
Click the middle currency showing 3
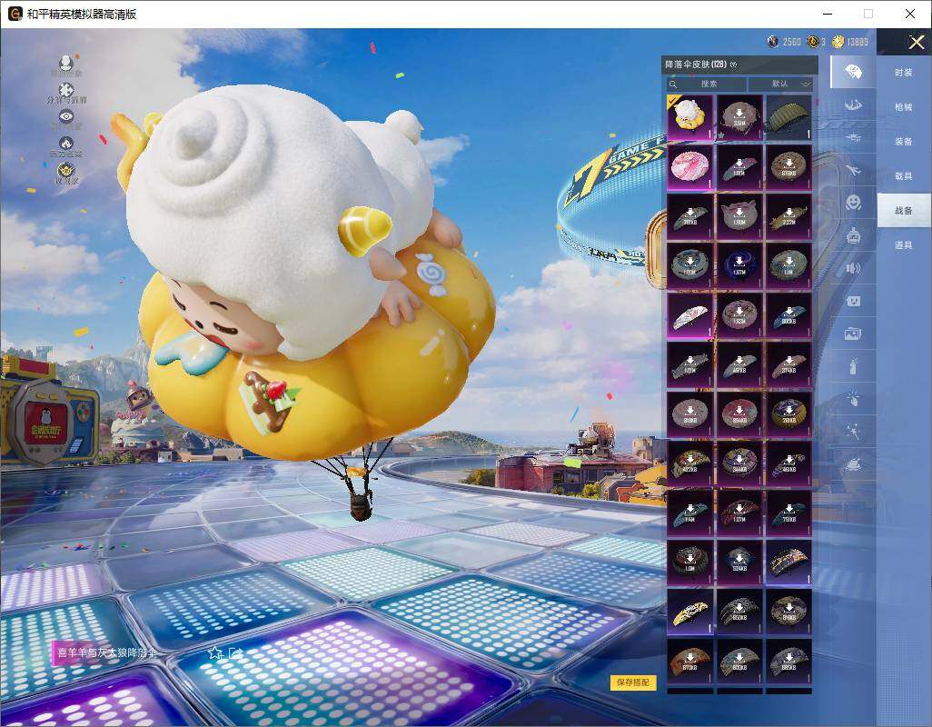[816, 42]
